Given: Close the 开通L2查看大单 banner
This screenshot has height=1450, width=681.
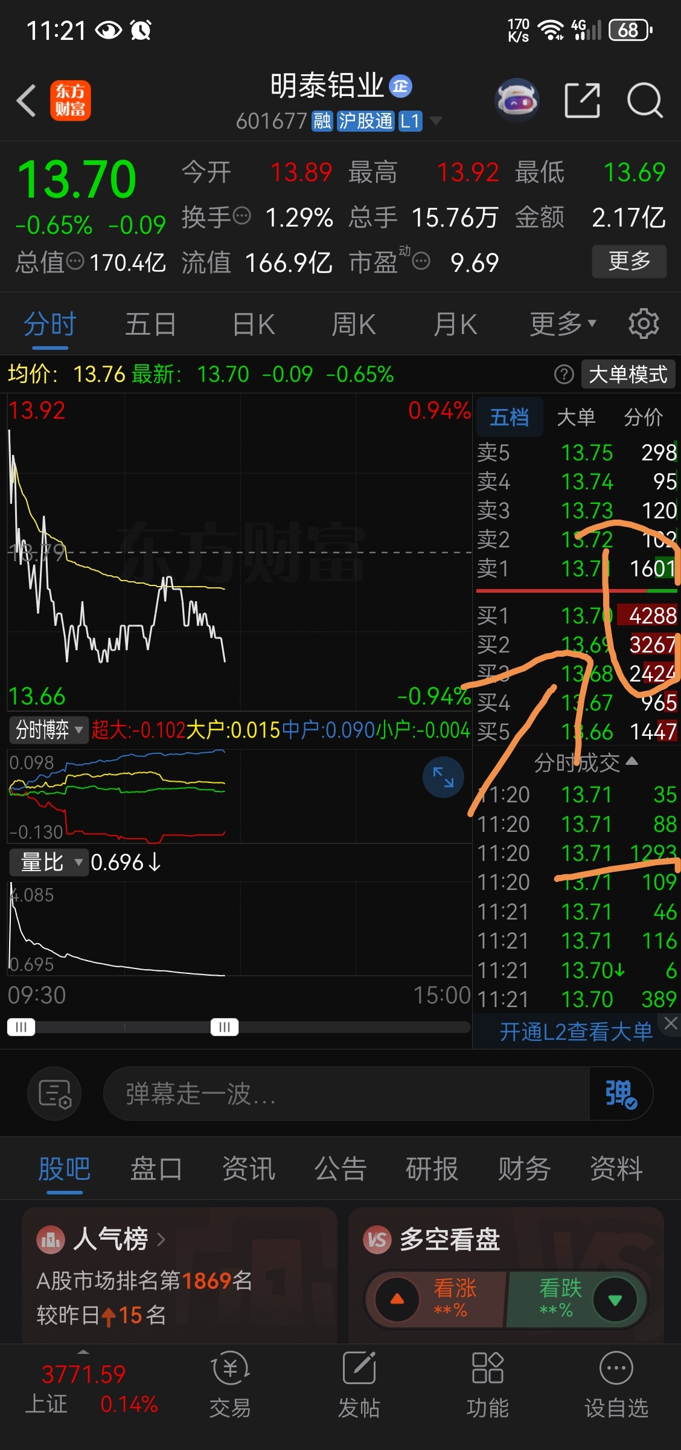Looking at the screenshot, I should (x=671, y=1023).
